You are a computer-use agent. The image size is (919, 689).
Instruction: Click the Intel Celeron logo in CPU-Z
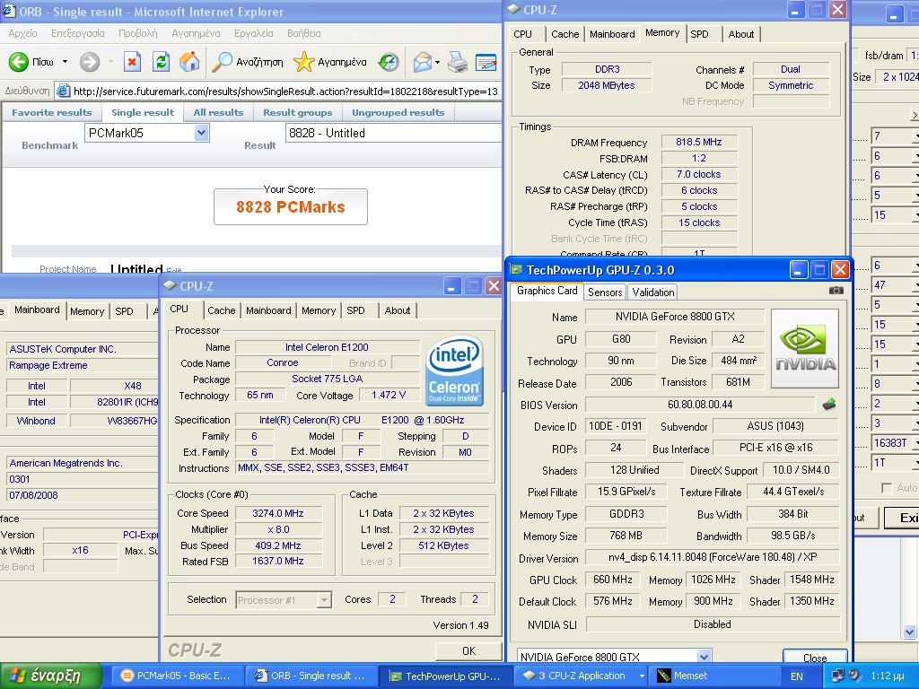pyautogui.click(x=455, y=371)
